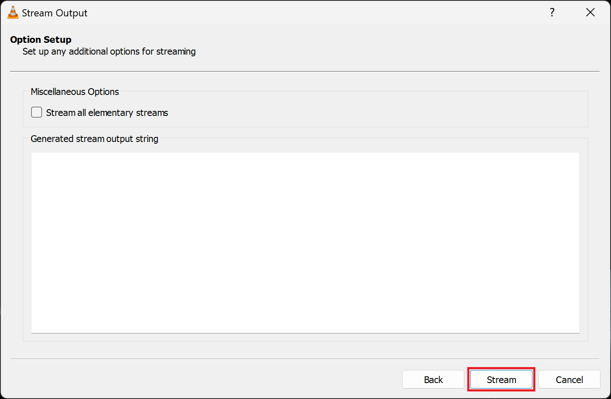The width and height of the screenshot is (611, 399).
Task: Start streaming with the Stream button
Action: coord(501,380)
